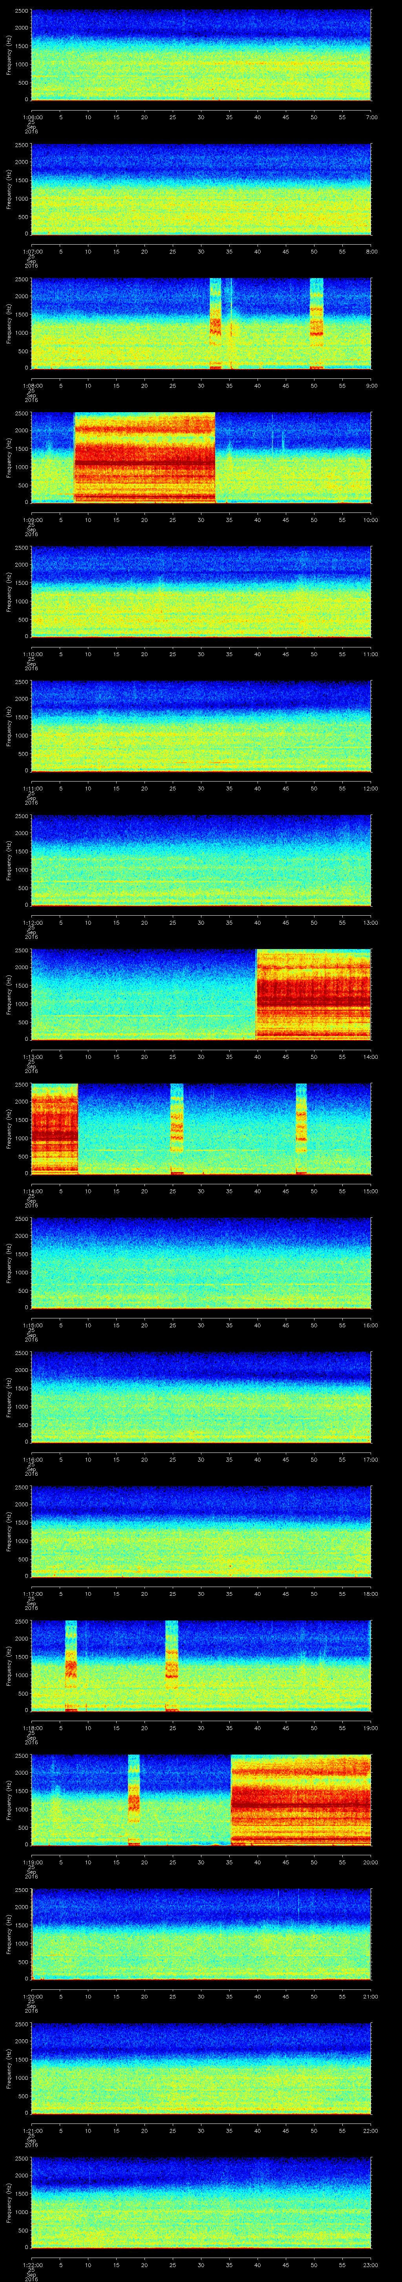Click the 30-second tick under the 1:10:00 spectrogram

click(x=201, y=654)
